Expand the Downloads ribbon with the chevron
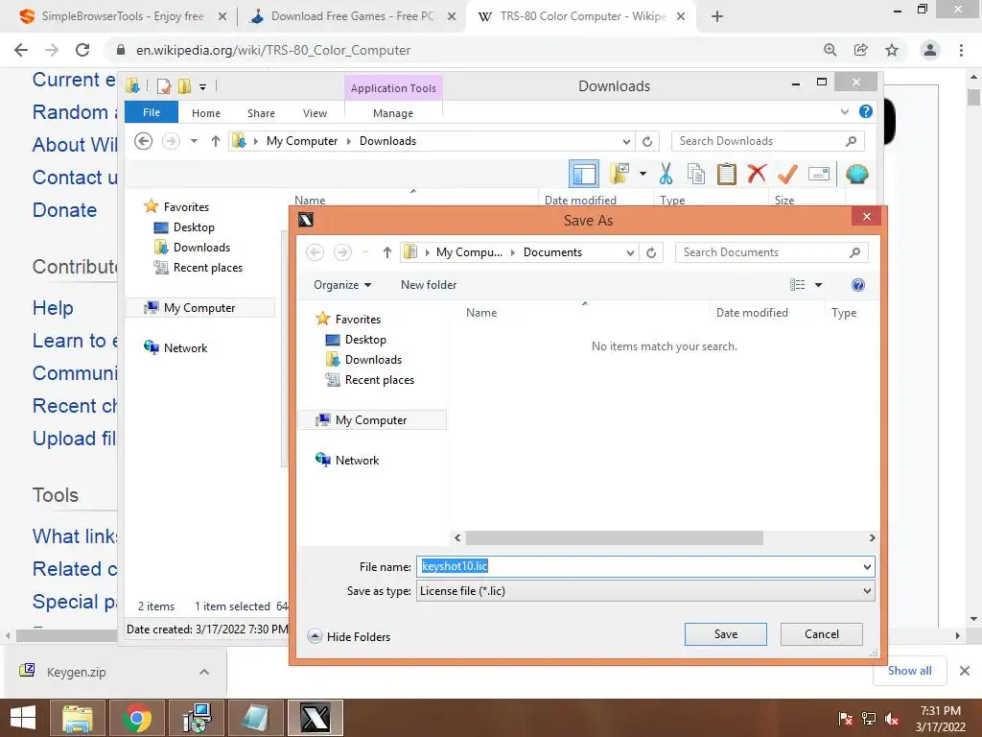The width and height of the screenshot is (982, 737). (x=844, y=112)
